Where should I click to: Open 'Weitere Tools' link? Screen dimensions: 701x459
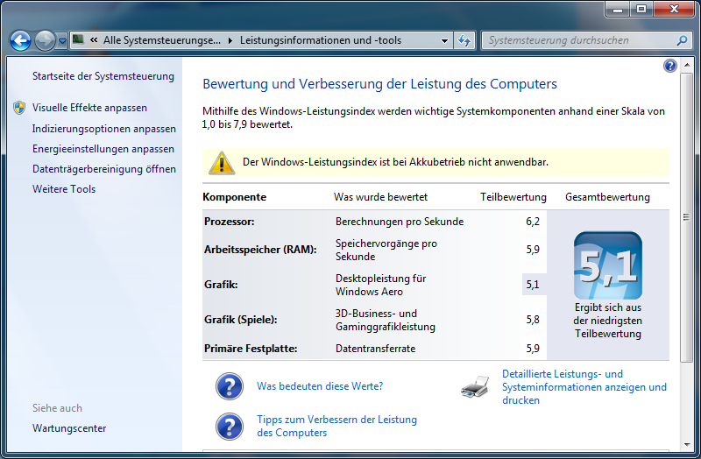(x=64, y=189)
